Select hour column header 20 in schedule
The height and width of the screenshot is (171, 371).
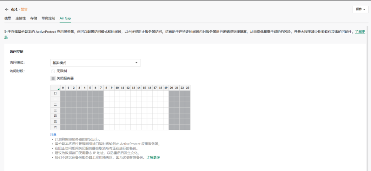click(x=171, y=88)
